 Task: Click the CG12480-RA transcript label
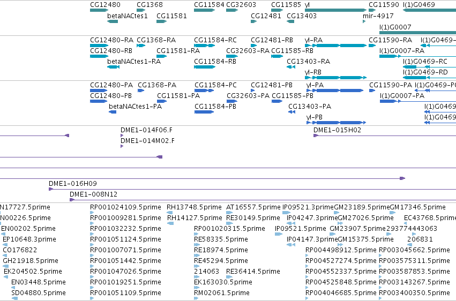(111, 40)
